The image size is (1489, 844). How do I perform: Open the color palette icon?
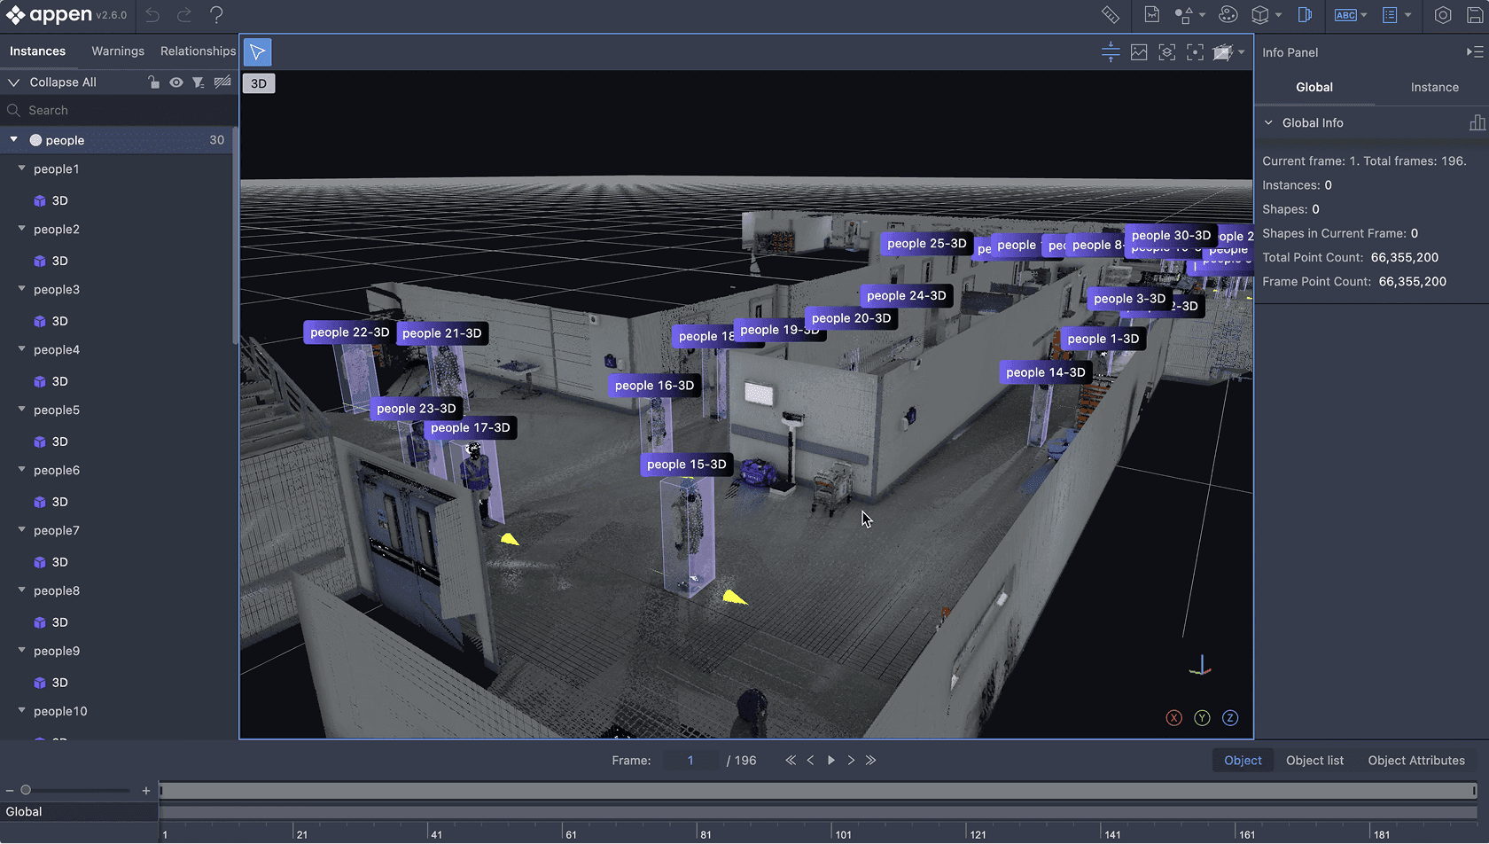point(1228,15)
